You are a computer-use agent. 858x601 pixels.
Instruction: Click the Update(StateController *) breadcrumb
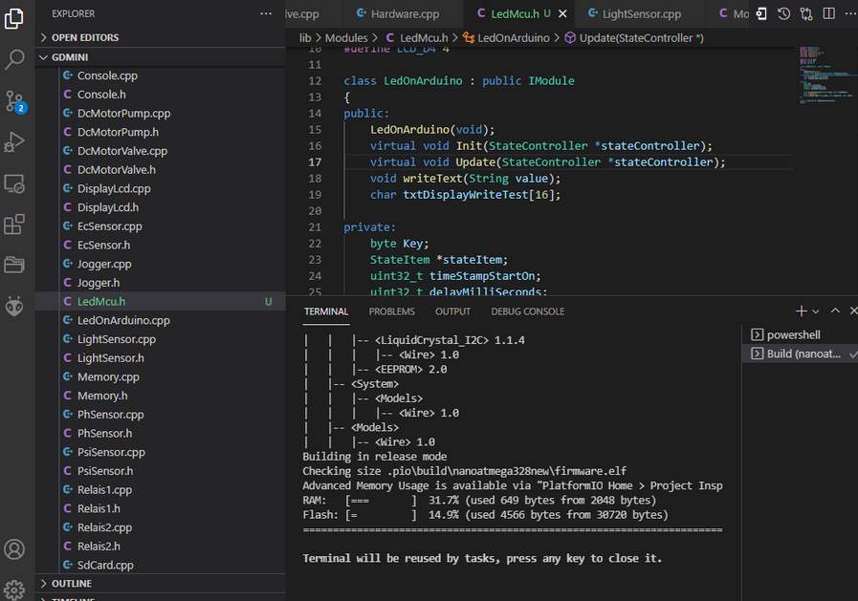635,37
